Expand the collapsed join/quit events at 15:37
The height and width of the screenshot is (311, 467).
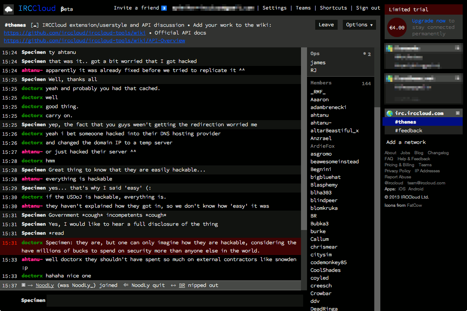(x=24, y=285)
